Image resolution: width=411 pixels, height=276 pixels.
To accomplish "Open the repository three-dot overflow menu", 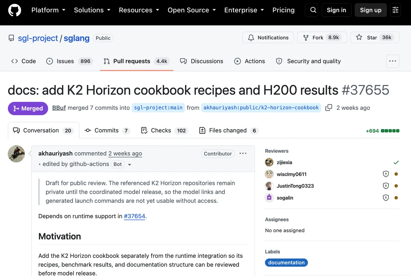I will point(393,61).
